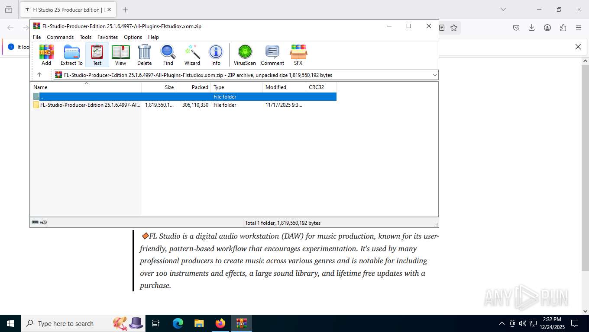Viewport: 589px width, 332px height.
Task: Open the Commands menu
Action: 60,37
